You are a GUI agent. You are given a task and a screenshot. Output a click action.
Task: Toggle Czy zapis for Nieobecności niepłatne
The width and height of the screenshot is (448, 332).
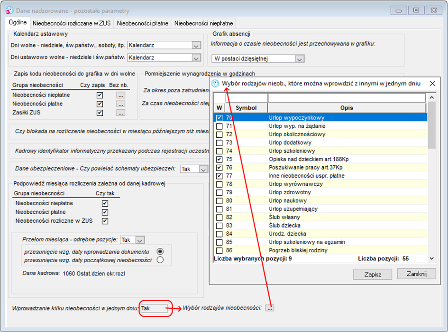coord(100,95)
